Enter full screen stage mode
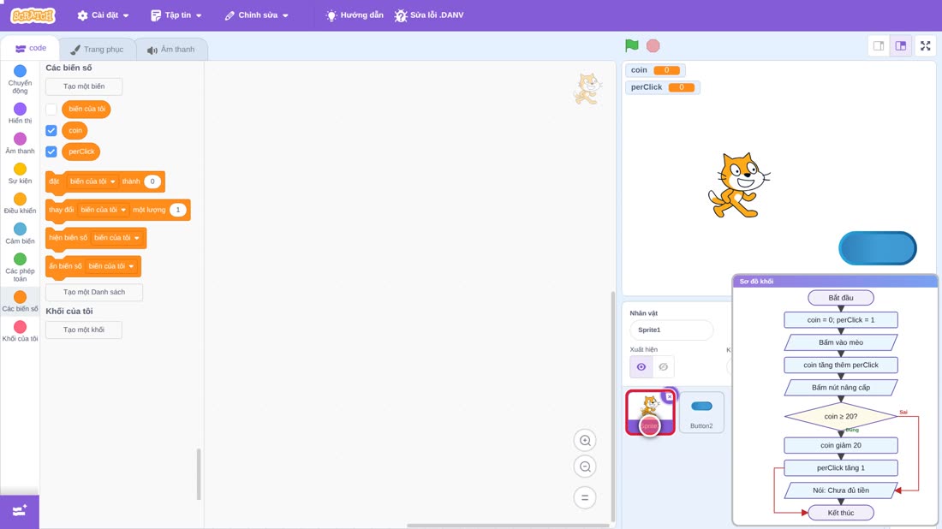This screenshot has height=529, width=942. pyautogui.click(x=925, y=45)
